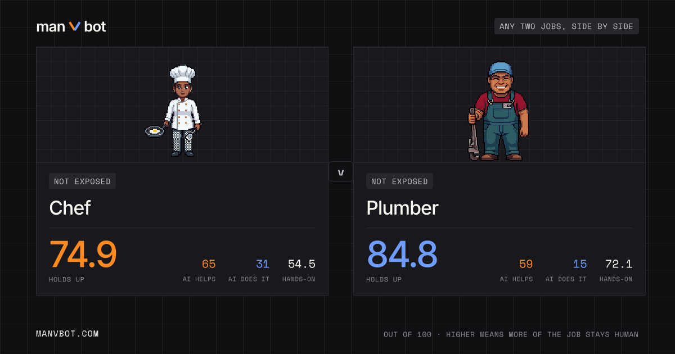Screen dimensions: 675x354
Task: Click the 'Any two jobs, side by side' badge
Action: [566, 26]
